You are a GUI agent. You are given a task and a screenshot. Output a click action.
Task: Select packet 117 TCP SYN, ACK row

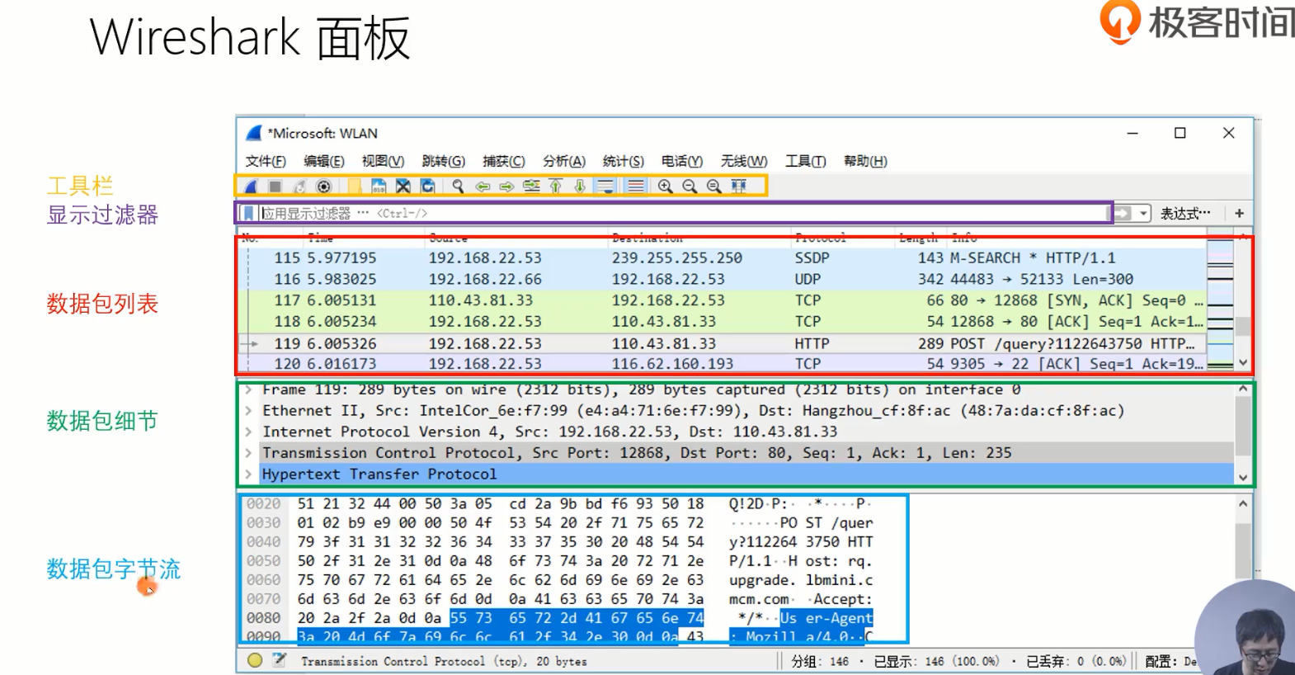tap(723, 300)
